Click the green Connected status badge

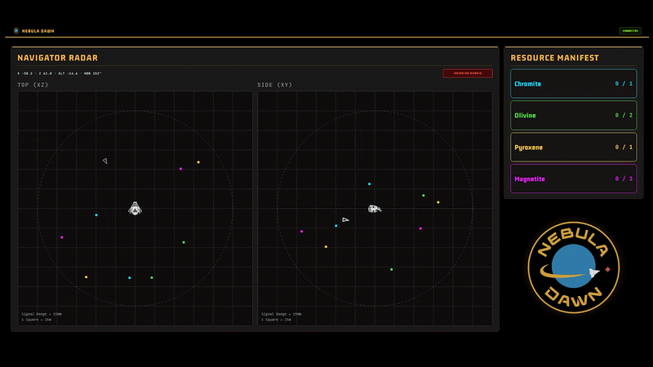pyautogui.click(x=630, y=31)
